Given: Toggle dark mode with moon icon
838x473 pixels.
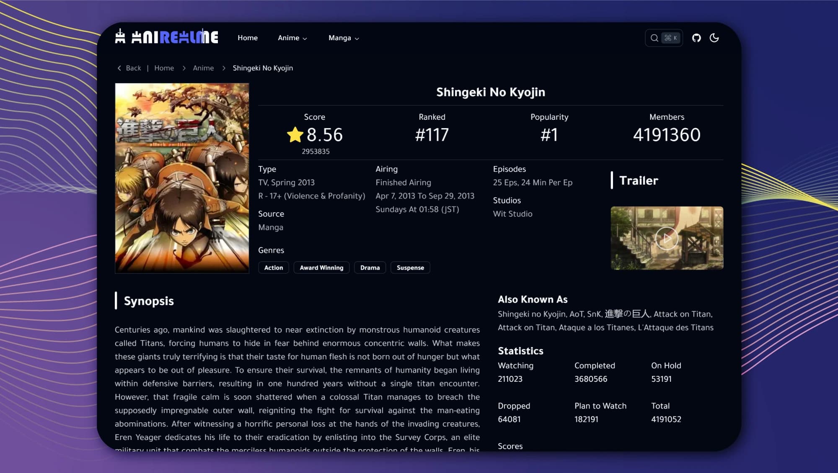Looking at the screenshot, I should pos(714,38).
